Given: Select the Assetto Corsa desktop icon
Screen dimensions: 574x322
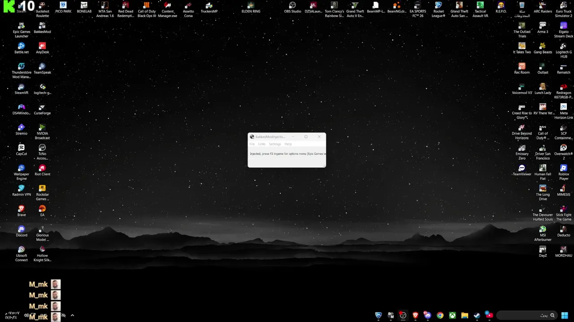Looking at the screenshot, I should [x=188, y=10].
